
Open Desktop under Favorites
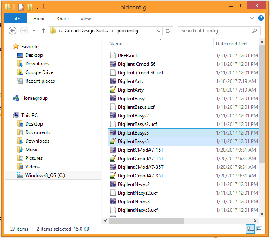[34, 55]
